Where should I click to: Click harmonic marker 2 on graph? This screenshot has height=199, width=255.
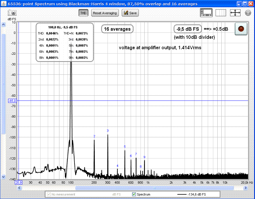tap(94, 136)
